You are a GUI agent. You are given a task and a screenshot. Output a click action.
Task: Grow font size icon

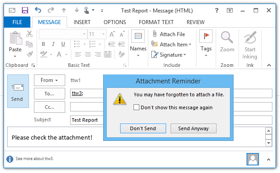click(x=112, y=34)
